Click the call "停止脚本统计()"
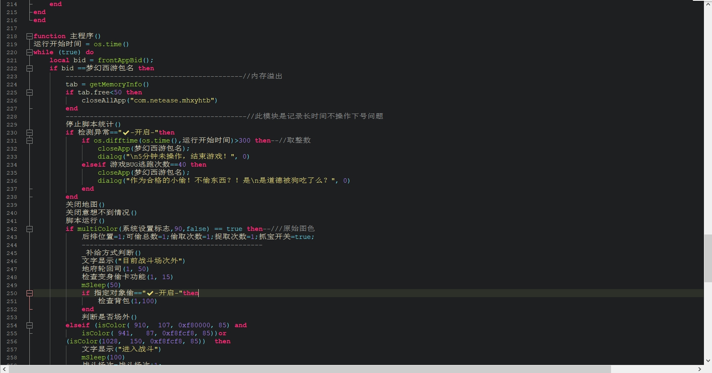This screenshot has width=712, height=373. [93, 124]
